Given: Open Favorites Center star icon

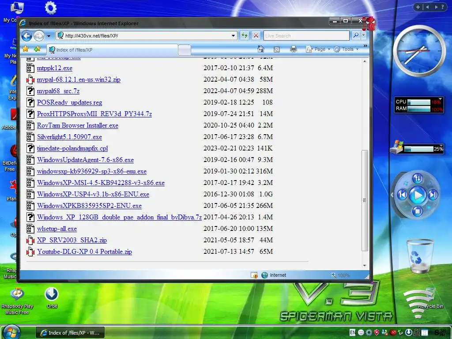Looking at the screenshot, I should coord(25,49).
